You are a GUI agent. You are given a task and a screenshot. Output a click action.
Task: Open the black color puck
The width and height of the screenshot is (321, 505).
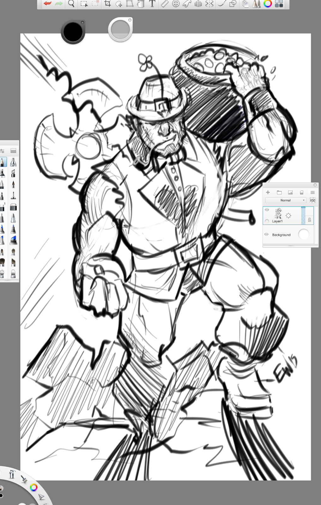pyautogui.click(x=73, y=32)
